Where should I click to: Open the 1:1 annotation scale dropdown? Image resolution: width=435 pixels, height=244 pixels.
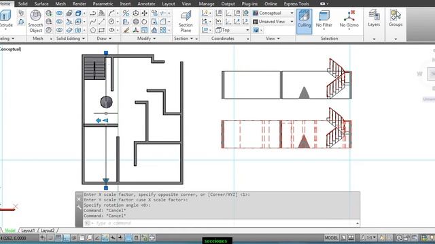click(x=368, y=238)
